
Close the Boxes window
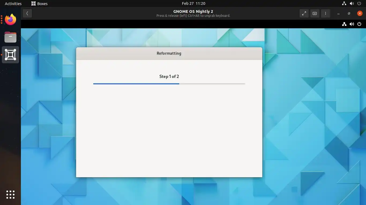[x=360, y=13]
